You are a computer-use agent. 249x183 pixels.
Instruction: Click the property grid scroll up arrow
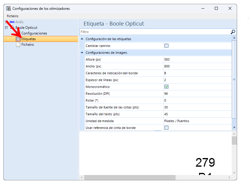click(x=234, y=38)
